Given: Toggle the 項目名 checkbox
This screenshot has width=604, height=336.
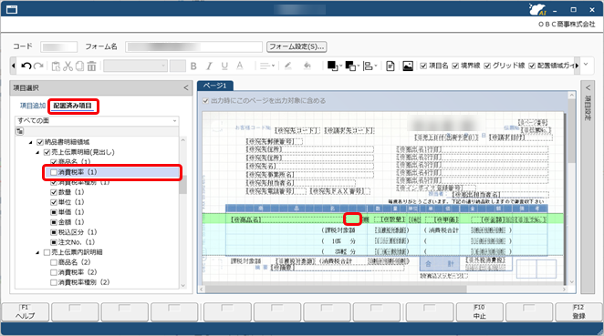Looking at the screenshot, I should 423,66.
